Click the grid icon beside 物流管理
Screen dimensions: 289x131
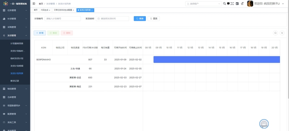4,89
